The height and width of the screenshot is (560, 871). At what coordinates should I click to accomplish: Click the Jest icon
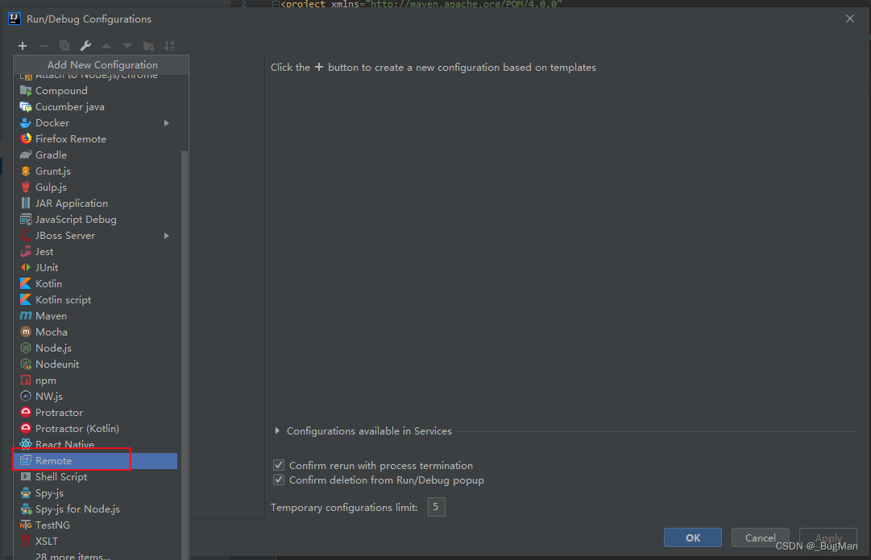pyautogui.click(x=26, y=251)
